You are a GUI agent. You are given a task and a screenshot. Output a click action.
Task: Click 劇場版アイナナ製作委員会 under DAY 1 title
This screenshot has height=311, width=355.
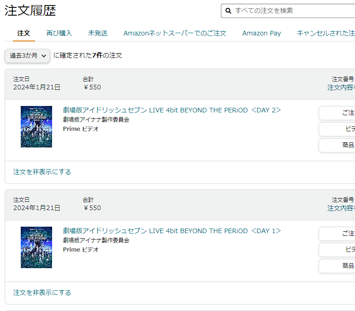point(96,241)
